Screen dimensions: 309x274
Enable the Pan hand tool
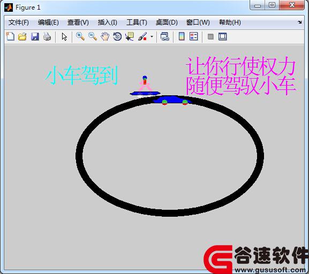(x=105, y=36)
